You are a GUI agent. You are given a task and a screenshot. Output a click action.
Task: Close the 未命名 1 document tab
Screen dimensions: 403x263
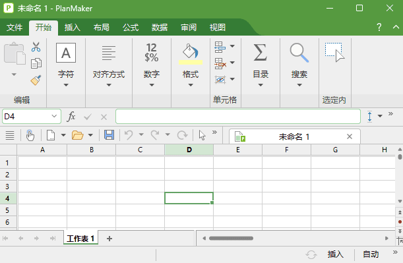coord(350,136)
